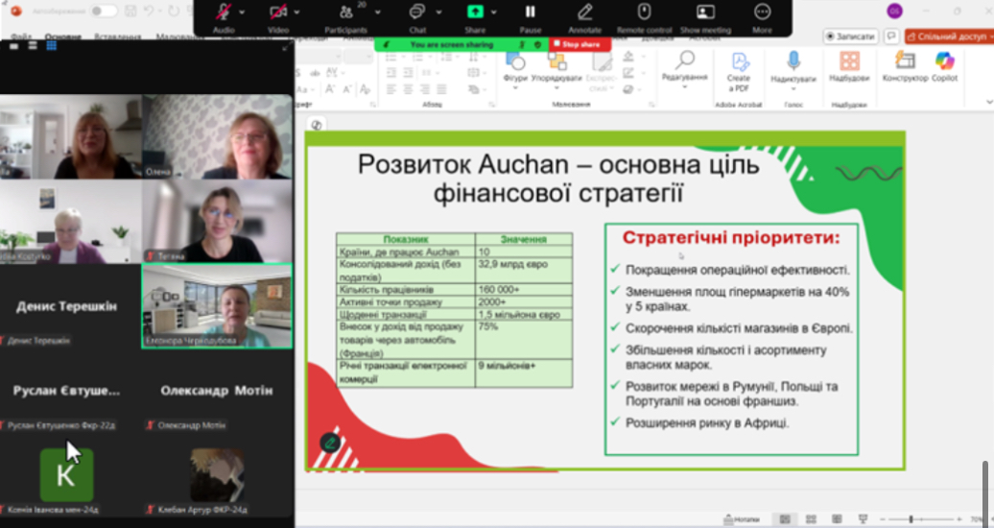Viewport: 994px width, 528px height.
Task: Unmute the microphone in Zoom toolbar
Action: tap(224, 12)
